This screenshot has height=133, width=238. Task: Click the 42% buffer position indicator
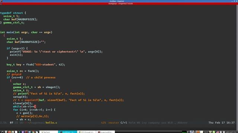[103, 123]
